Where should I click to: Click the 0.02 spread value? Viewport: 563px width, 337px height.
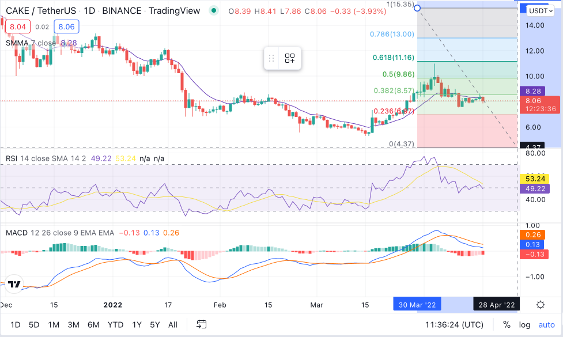coord(42,27)
